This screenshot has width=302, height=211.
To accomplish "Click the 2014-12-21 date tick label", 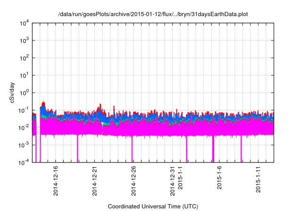I will [x=94, y=181].
